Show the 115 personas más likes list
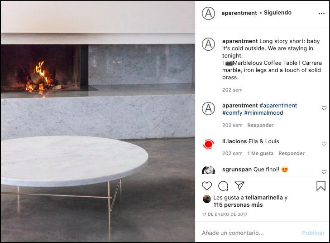Viewport: 330px width, 243px height. click(238, 204)
